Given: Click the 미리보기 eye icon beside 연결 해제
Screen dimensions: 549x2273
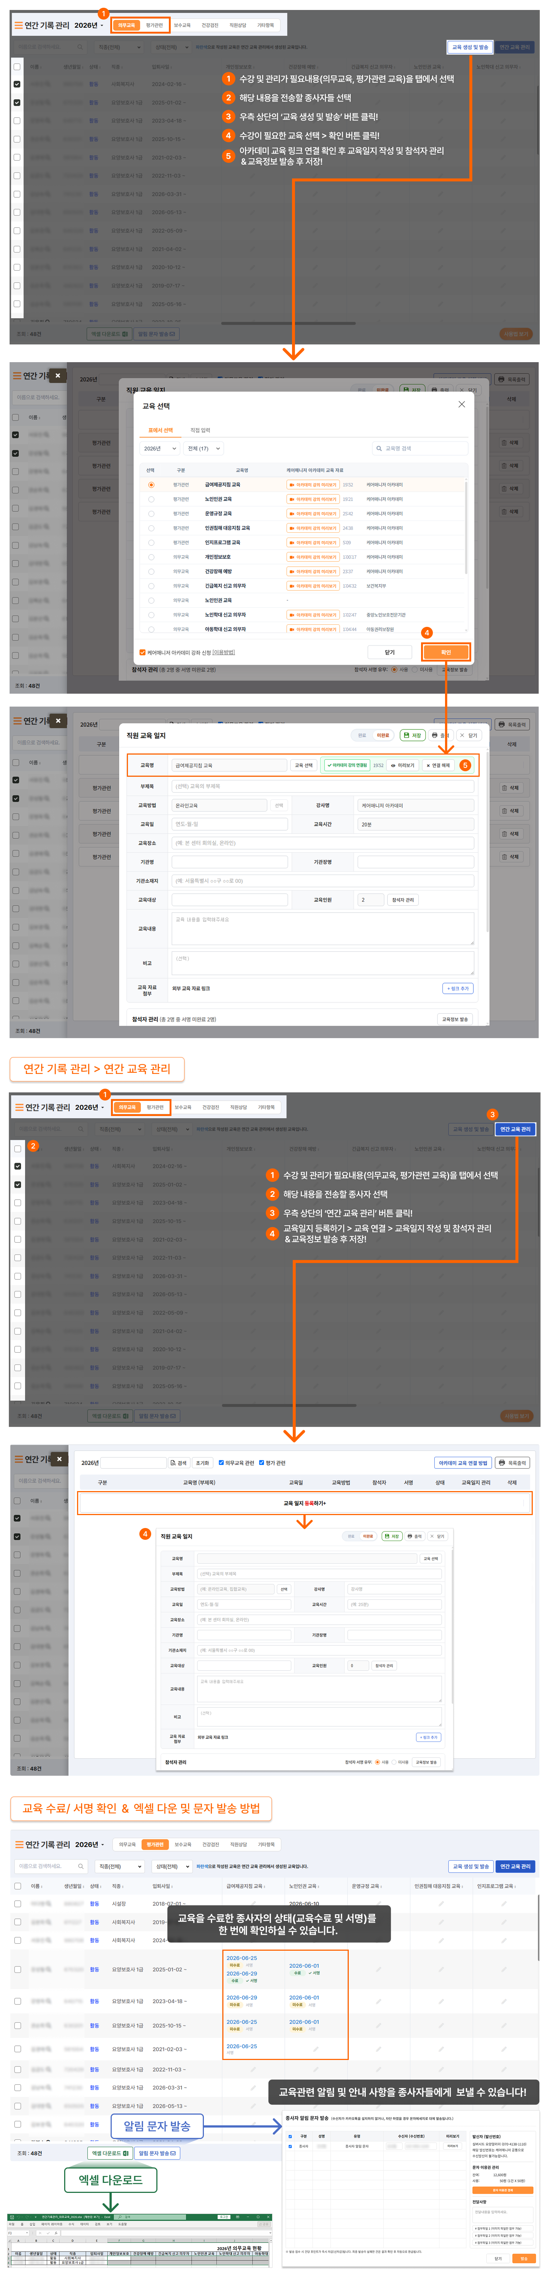Looking at the screenshot, I should coord(402,765).
